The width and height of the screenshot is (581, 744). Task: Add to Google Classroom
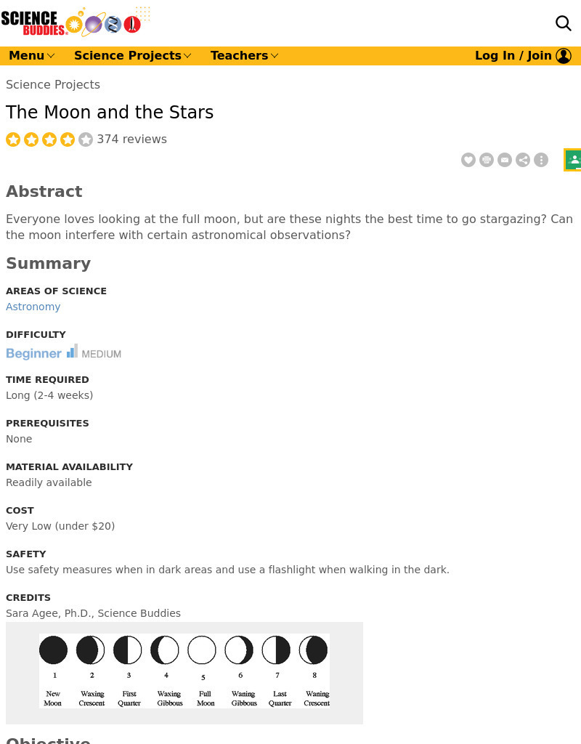(574, 160)
